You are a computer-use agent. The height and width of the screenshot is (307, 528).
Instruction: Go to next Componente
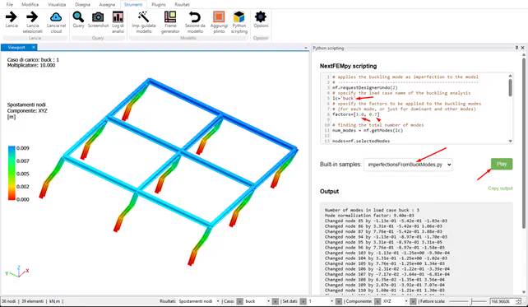[x=413, y=301]
